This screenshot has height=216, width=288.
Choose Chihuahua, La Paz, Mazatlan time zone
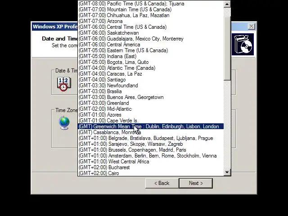click(151, 15)
